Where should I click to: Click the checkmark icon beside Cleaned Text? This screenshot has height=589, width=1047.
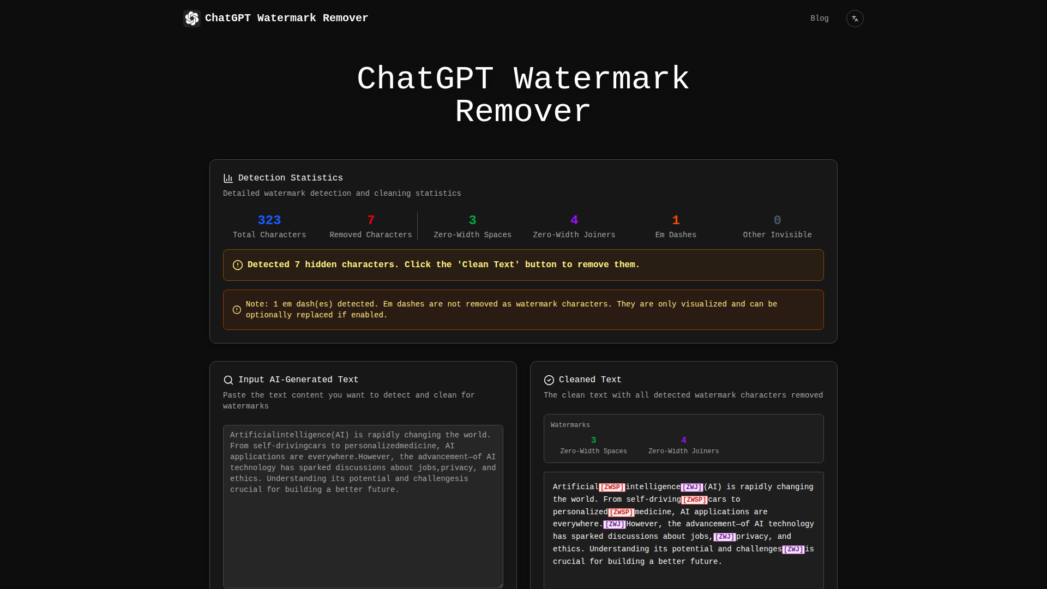click(549, 380)
